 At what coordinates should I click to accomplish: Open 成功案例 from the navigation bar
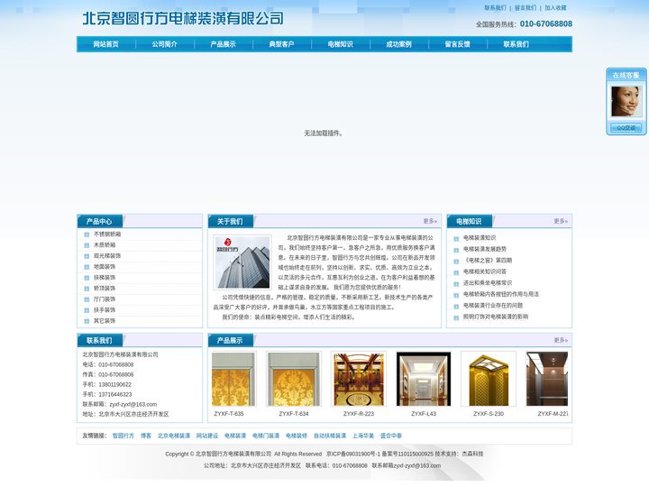(398, 44)
